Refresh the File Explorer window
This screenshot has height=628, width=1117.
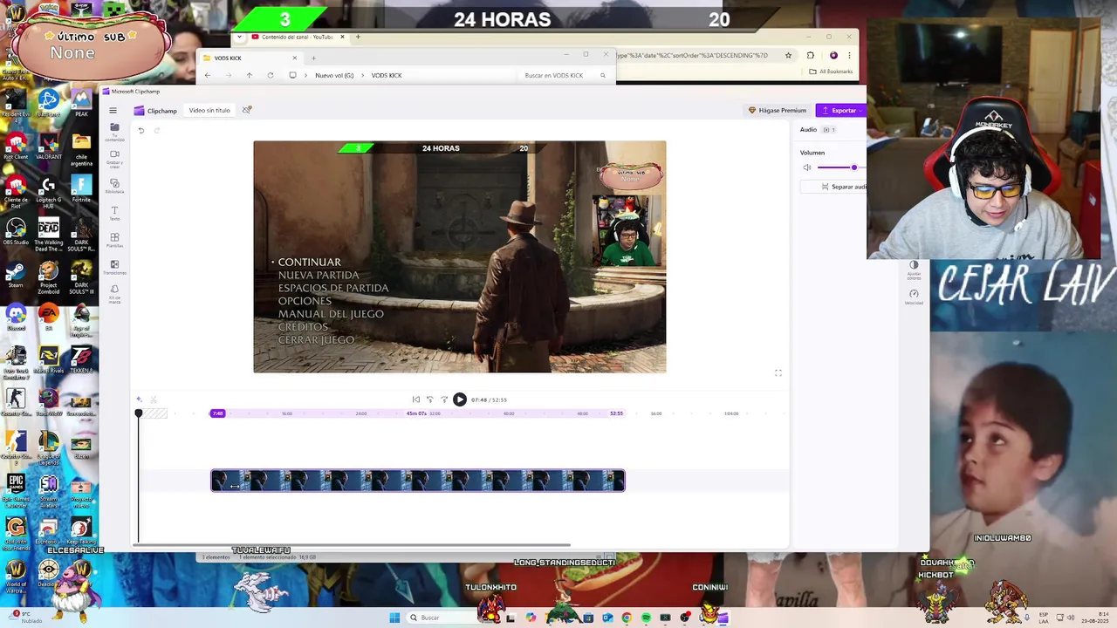[271, 76]
